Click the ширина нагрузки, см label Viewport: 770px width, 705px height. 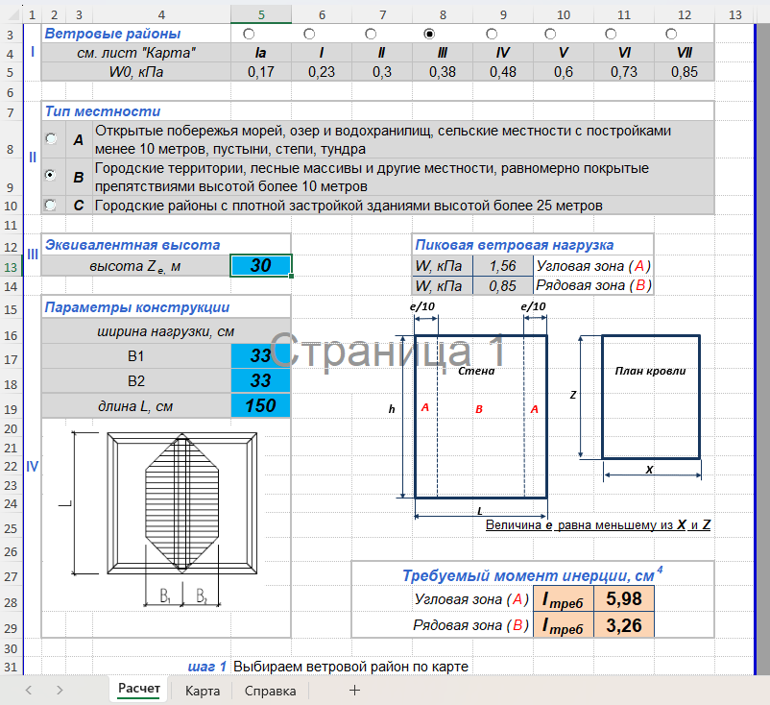tap(166, 331)
